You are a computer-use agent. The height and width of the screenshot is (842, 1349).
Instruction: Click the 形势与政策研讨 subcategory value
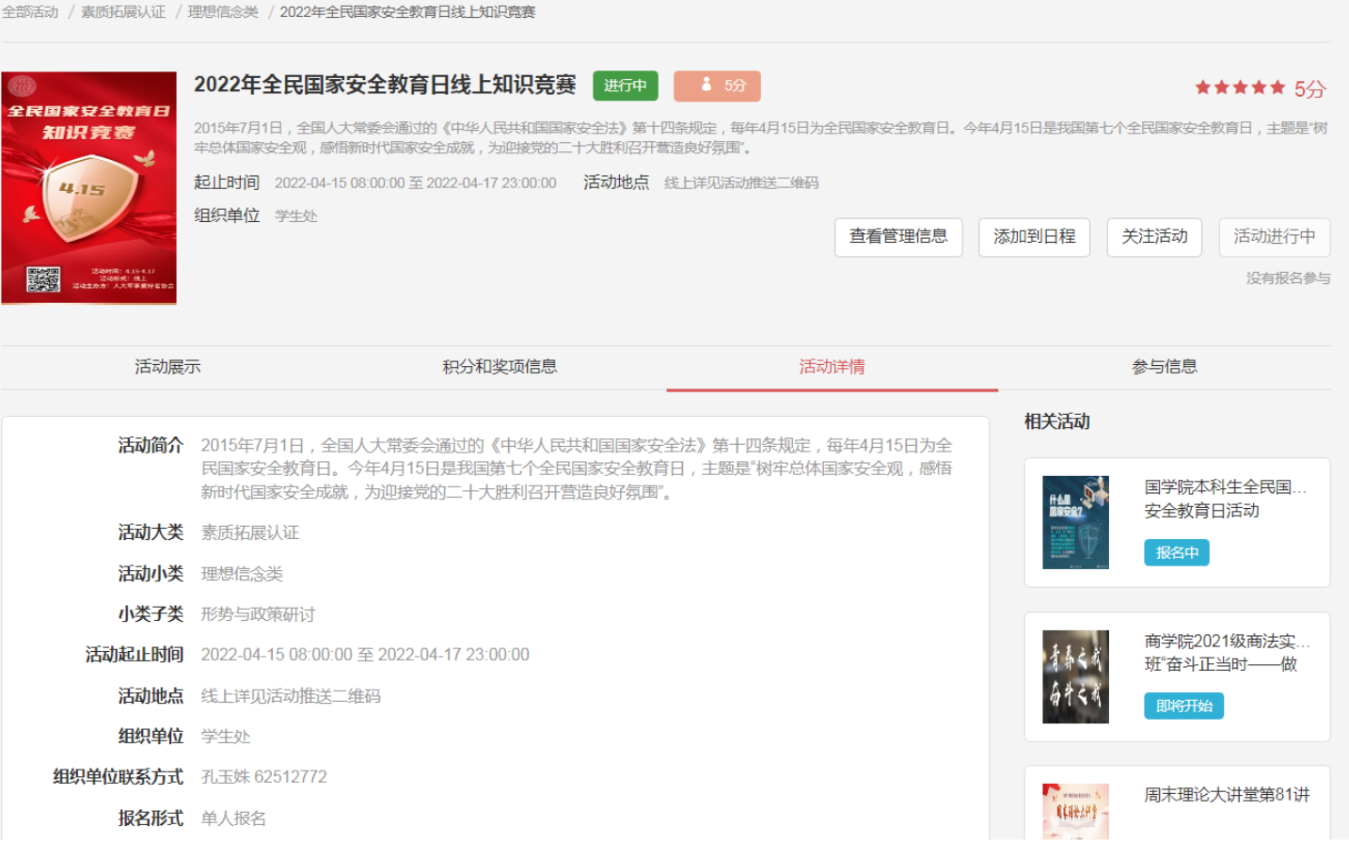pyautogui.click(x=258, y=614)
